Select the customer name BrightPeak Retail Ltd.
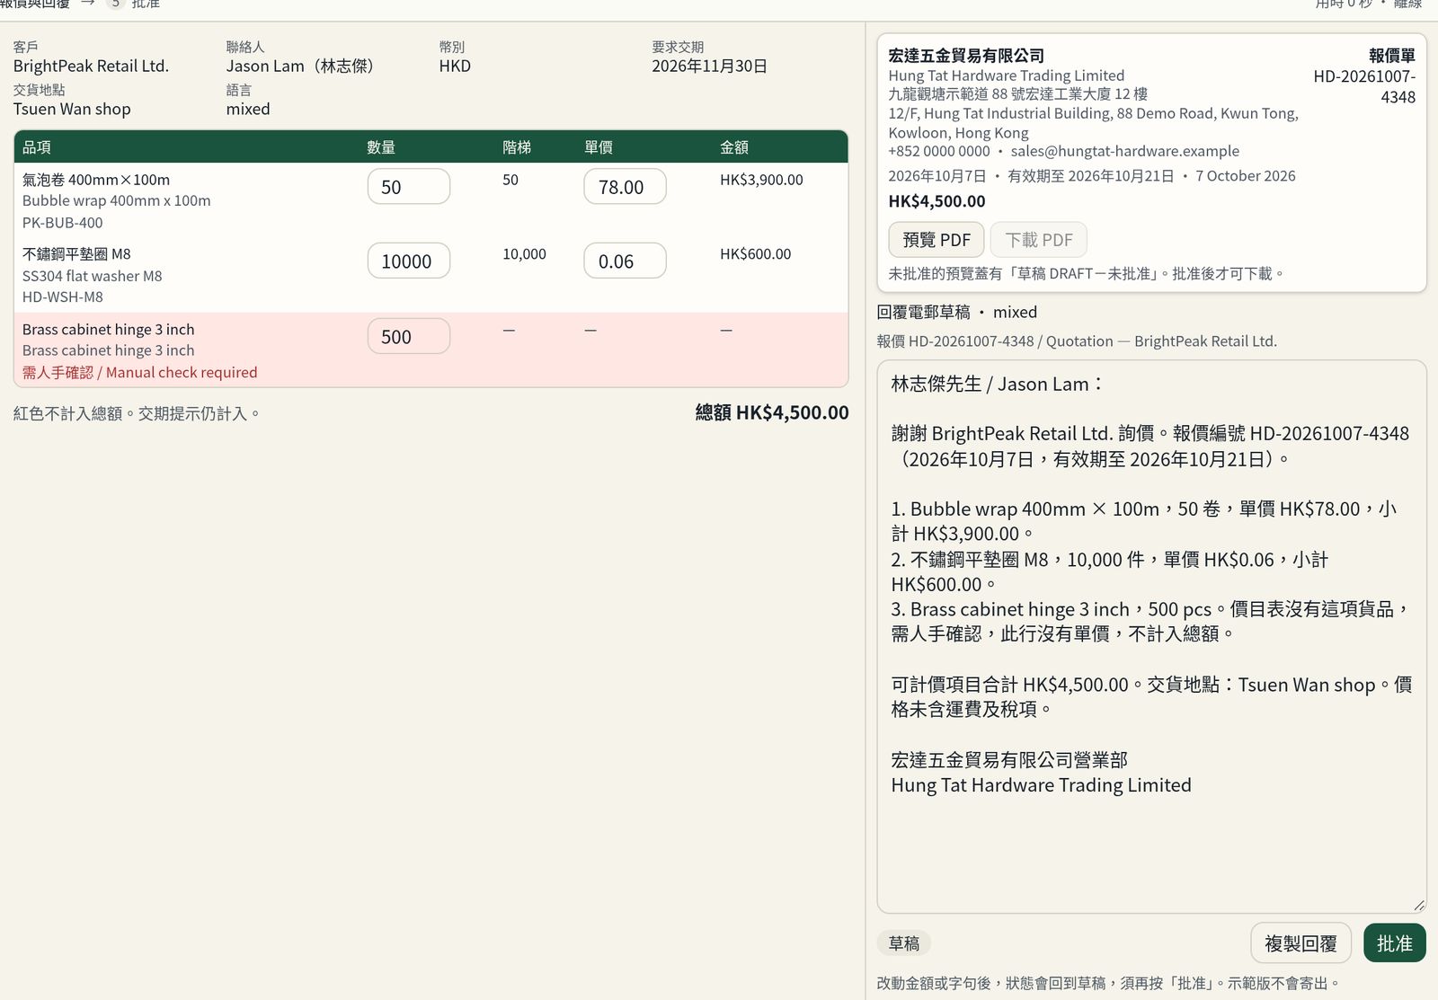This screenshot has height=1000, width=1438. coord(91,66)
